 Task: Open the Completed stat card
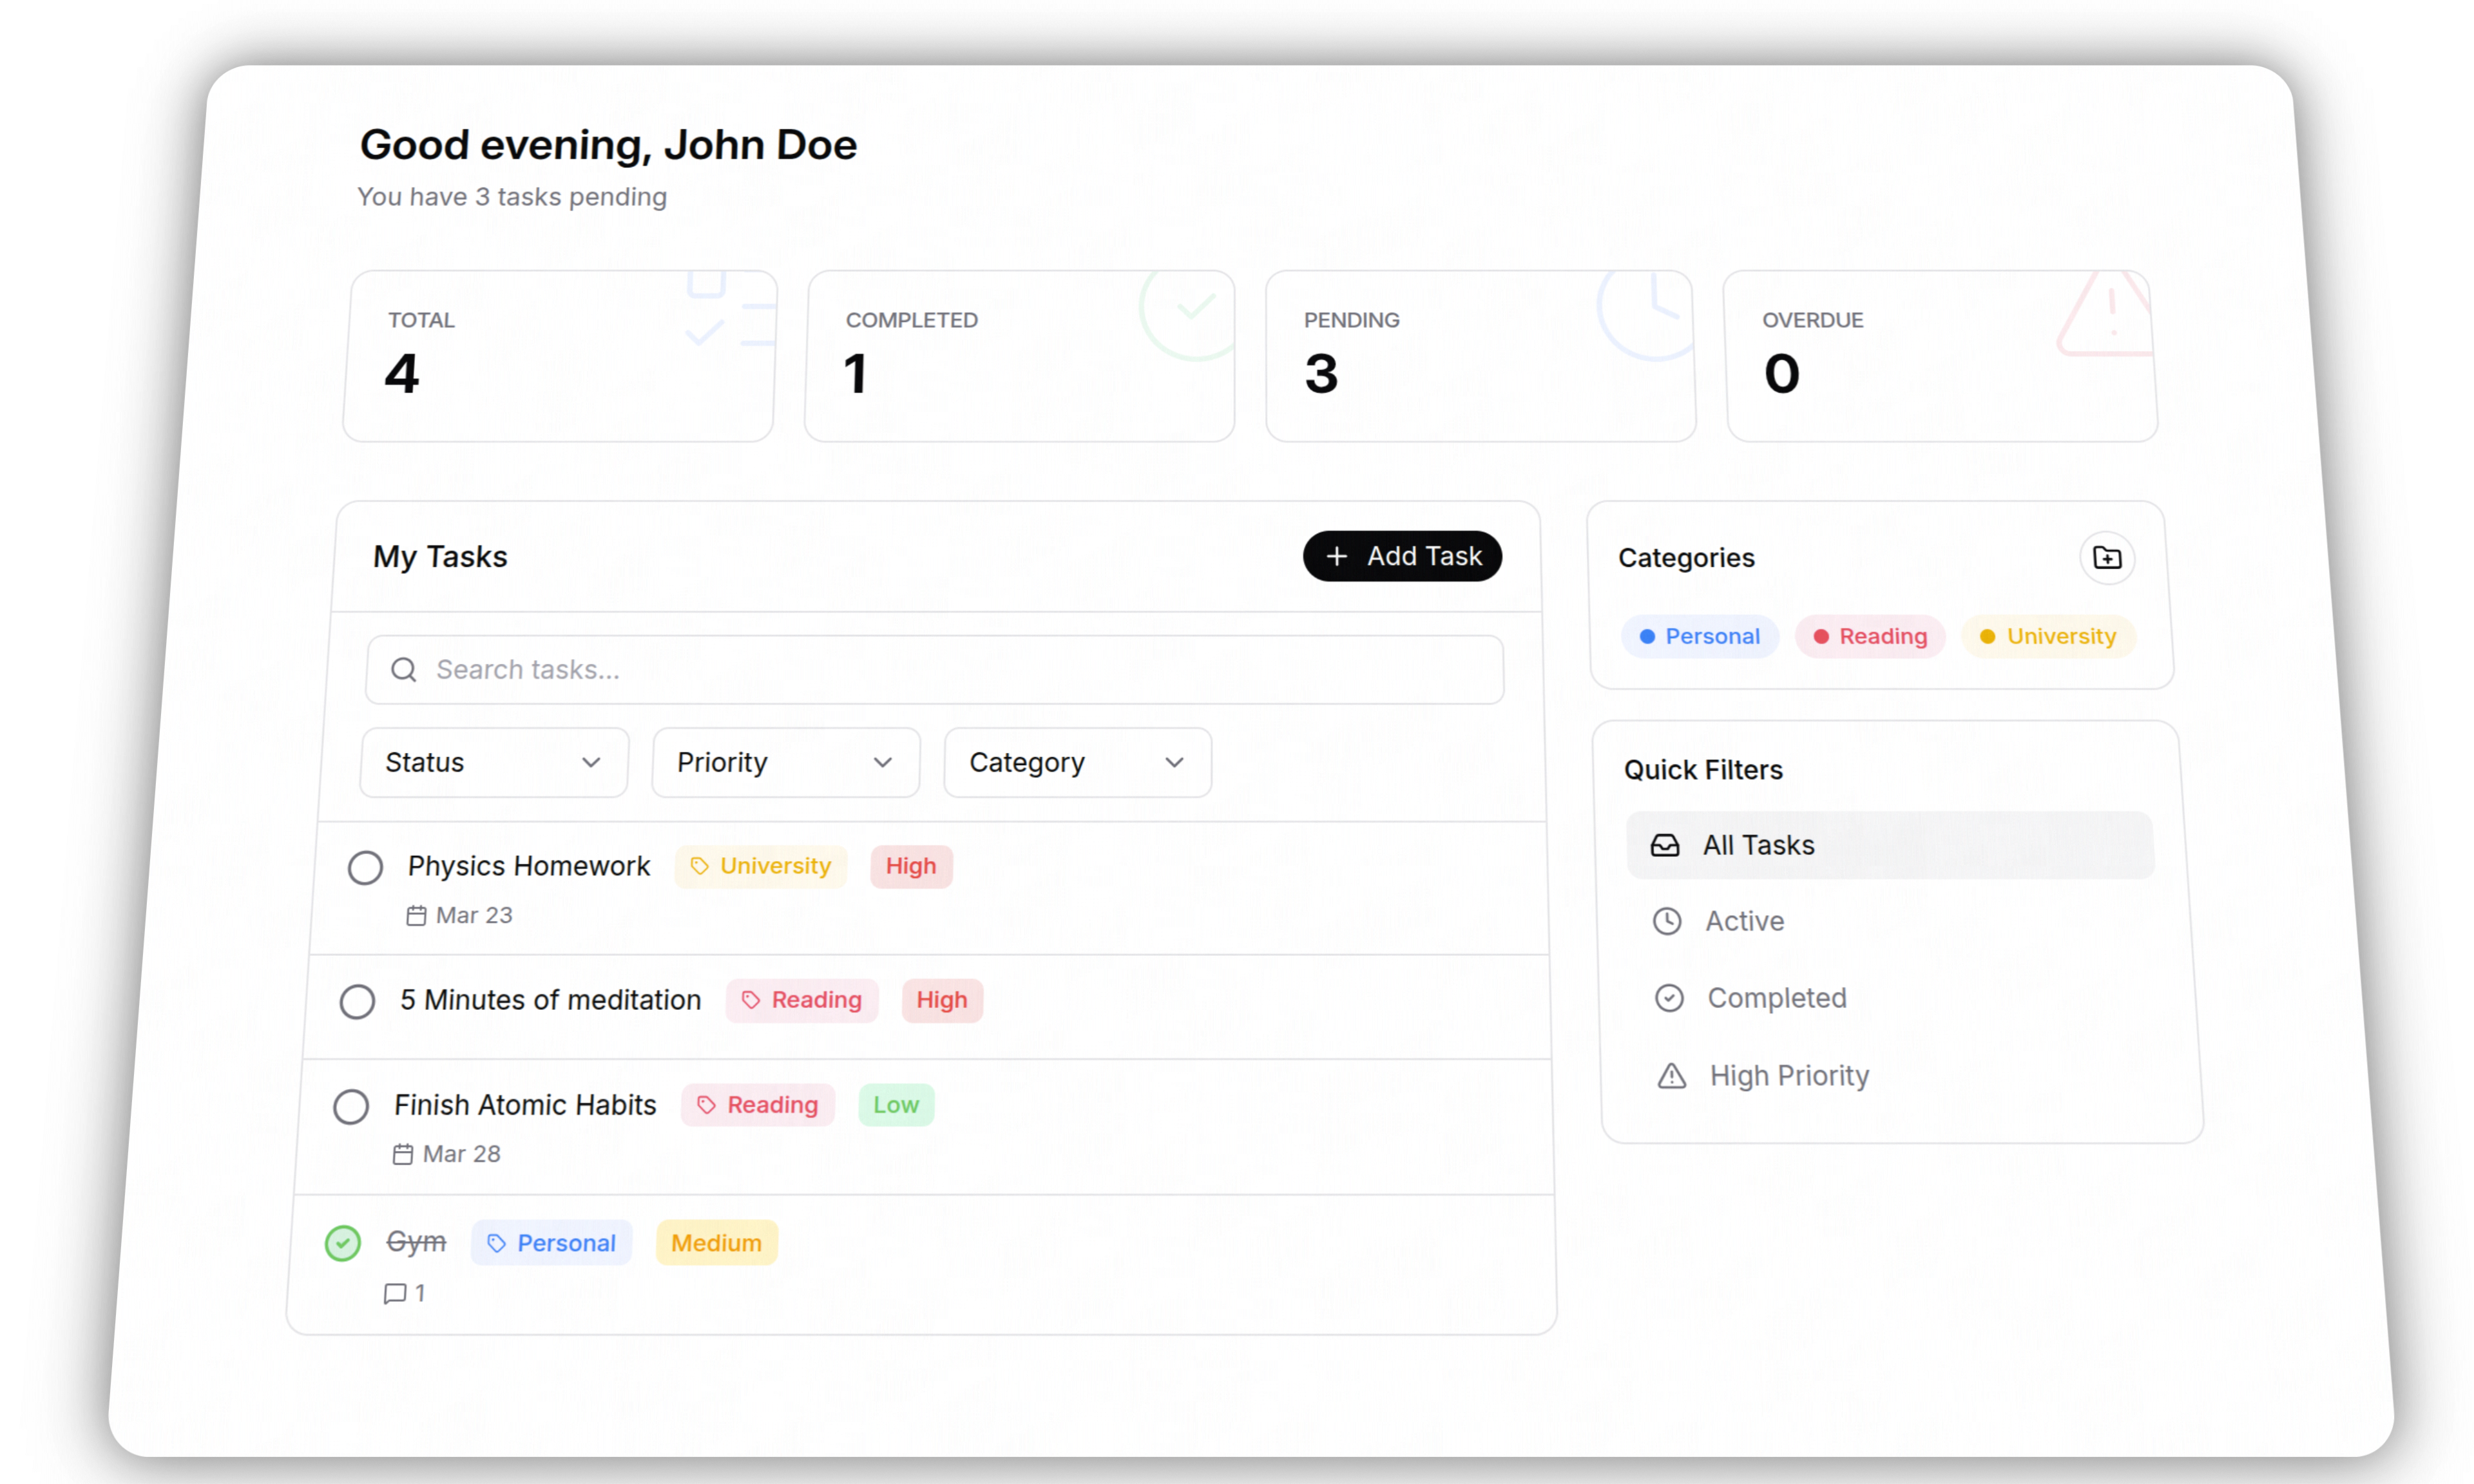[1020, 356]
